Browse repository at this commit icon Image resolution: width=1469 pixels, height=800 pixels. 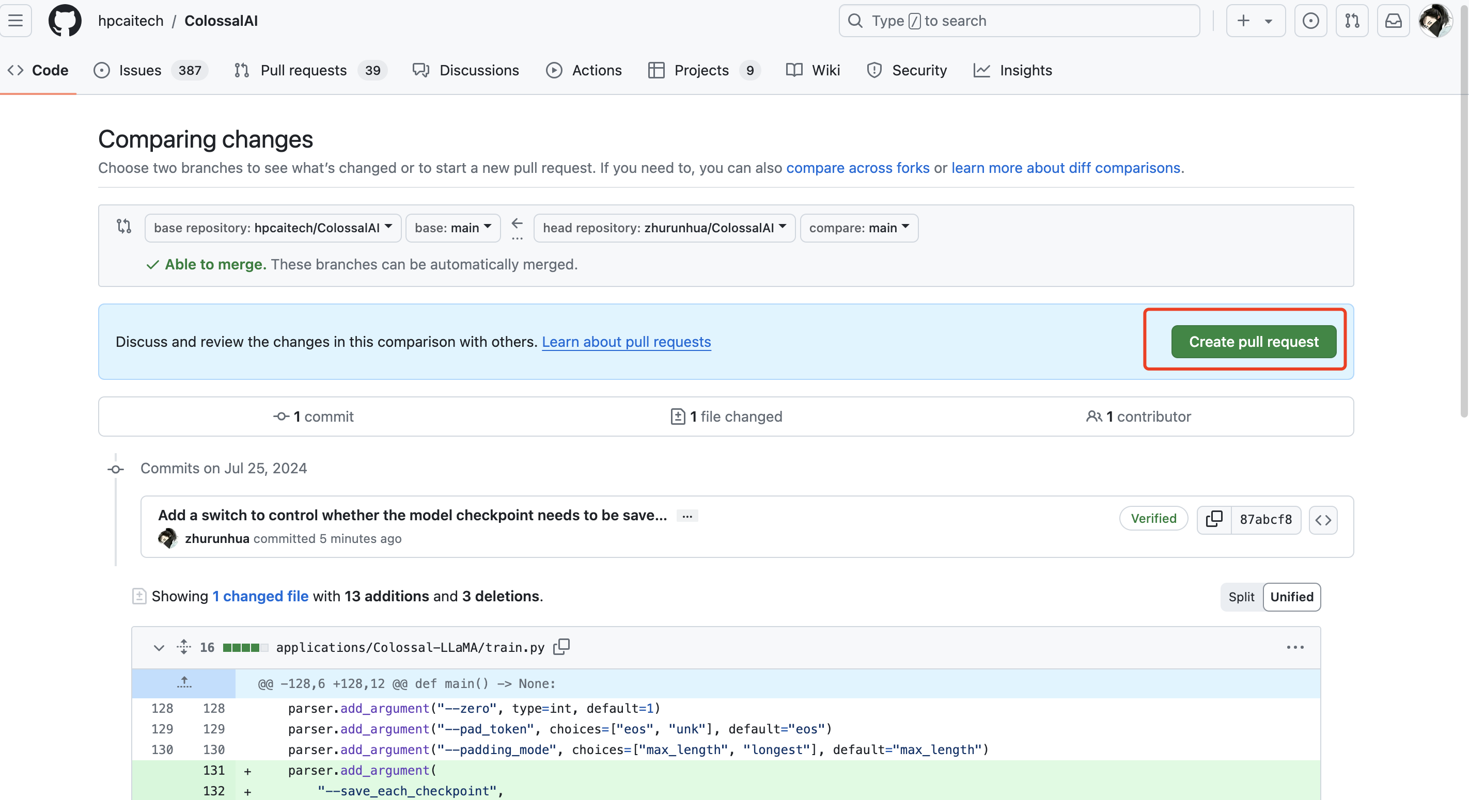tap(1323, 519)
